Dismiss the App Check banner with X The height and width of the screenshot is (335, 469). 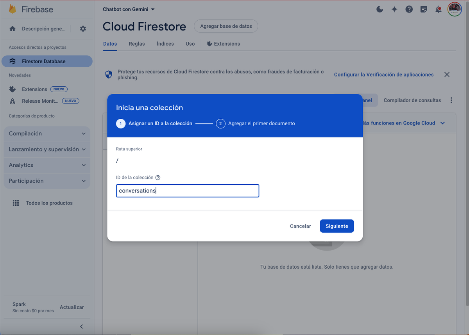click(447, 75)
